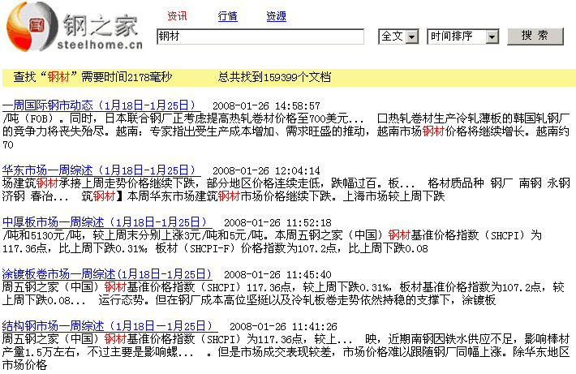This screenshot has width=576, height=374.
Task: Open the 一周国际钢市动态 result link
Action: [x=101, y=105]
